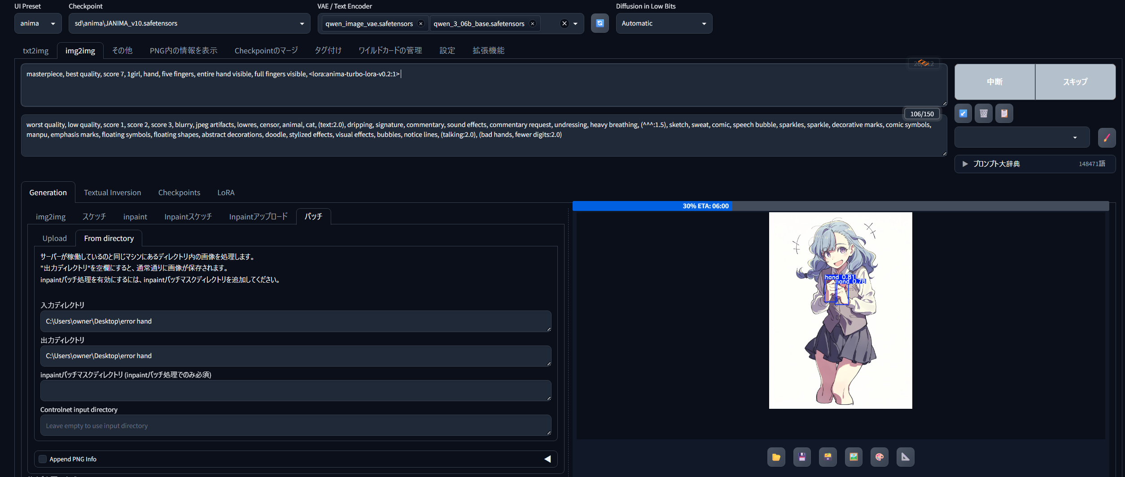Open the 拡張機能 tab
The image size is (1125, 477).
[x=488, y=51]
